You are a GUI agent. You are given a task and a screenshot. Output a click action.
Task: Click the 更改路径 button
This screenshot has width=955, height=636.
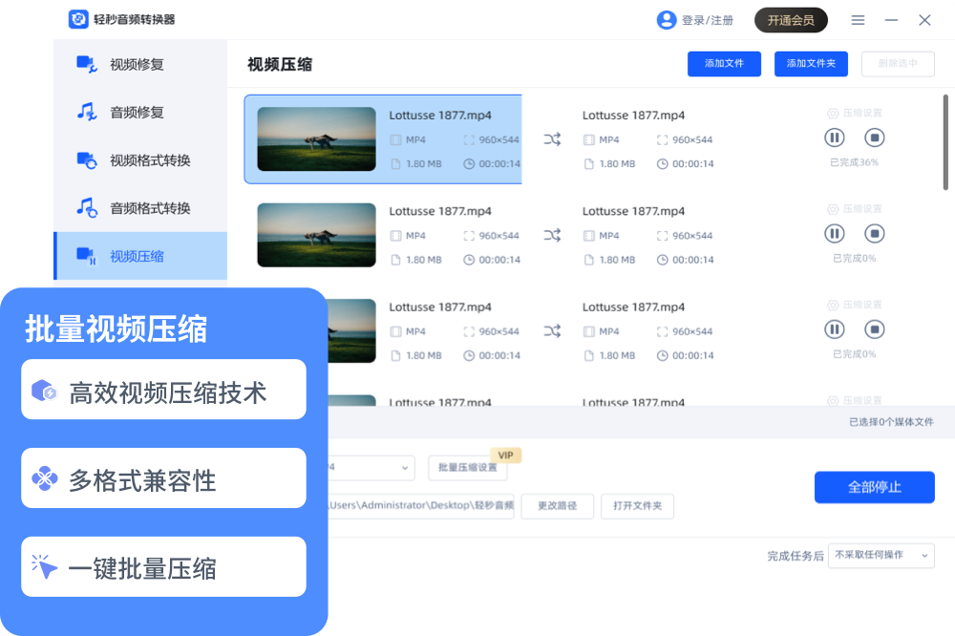558,506
